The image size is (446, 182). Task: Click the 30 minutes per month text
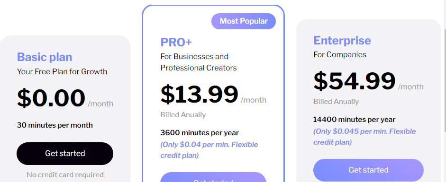(55, 125)
